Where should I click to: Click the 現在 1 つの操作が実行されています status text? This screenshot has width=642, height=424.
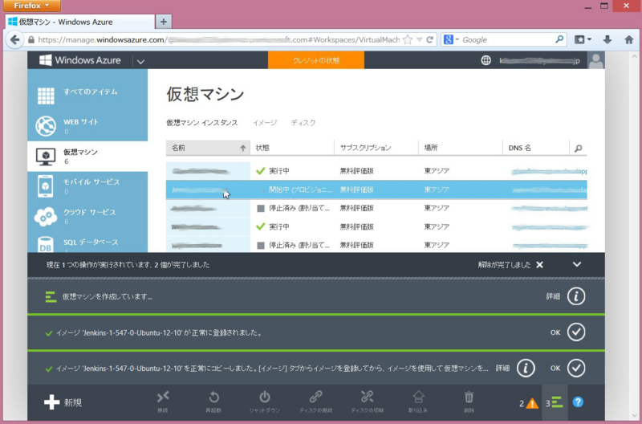point(128,265)
